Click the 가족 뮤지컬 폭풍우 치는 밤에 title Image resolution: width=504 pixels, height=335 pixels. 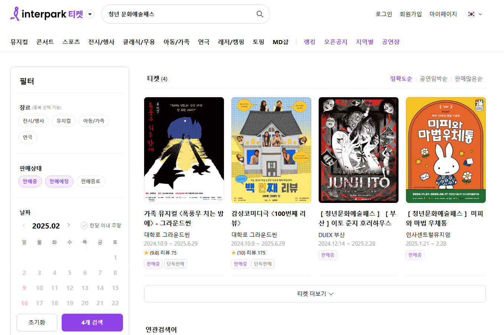pos(184,219)
